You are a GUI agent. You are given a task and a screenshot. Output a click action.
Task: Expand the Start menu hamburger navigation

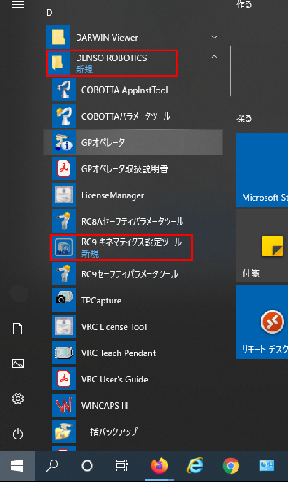pos(18,5)
